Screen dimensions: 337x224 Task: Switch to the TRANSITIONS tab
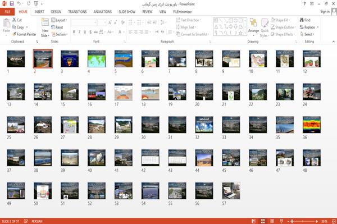pos(78,12)
